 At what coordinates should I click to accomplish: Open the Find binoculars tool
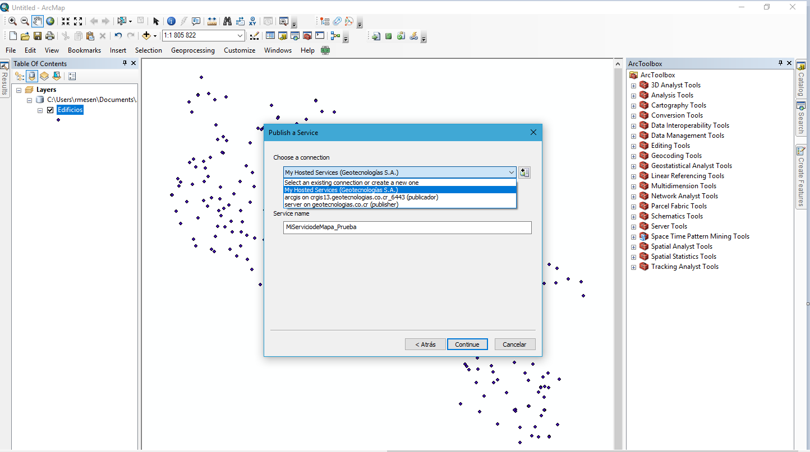click(x=227, y=21)
